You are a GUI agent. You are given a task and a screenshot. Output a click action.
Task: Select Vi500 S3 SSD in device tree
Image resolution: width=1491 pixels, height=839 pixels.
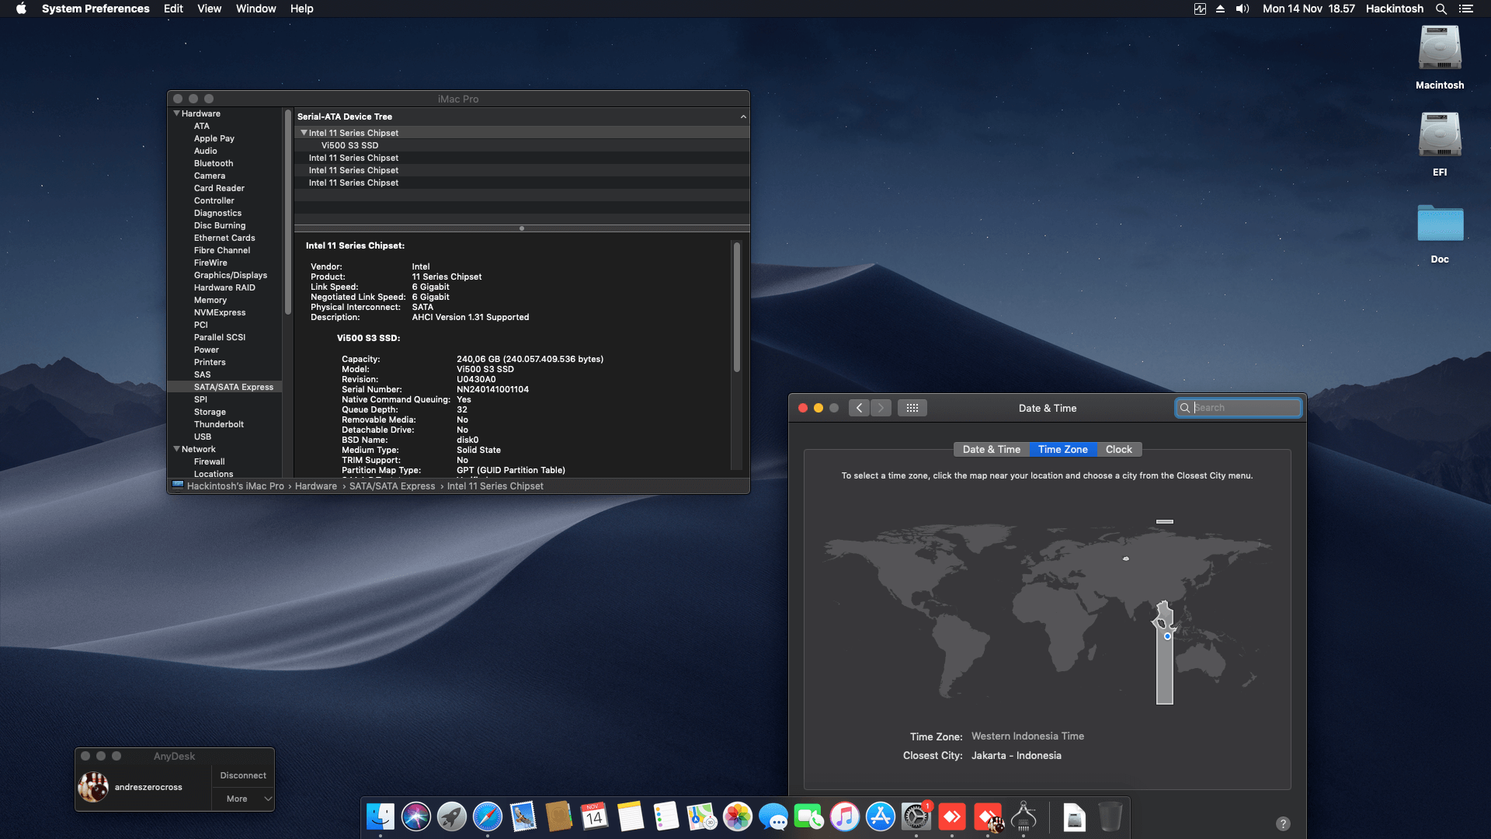pos(349,145)
